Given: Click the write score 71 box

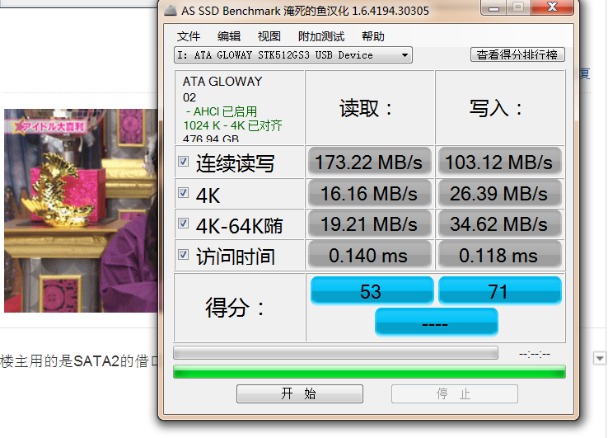Looking at the screenshot, I should [x=500, y=291].
